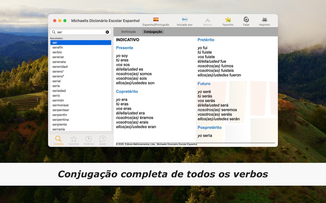Switch language via Espanhol/Português flag icon
The width and height of the screenshot is (326, 203).
pos(156,19)
